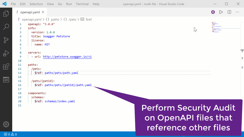
Task: Open the Explorer view in activity bar
Action: point(6,14)
